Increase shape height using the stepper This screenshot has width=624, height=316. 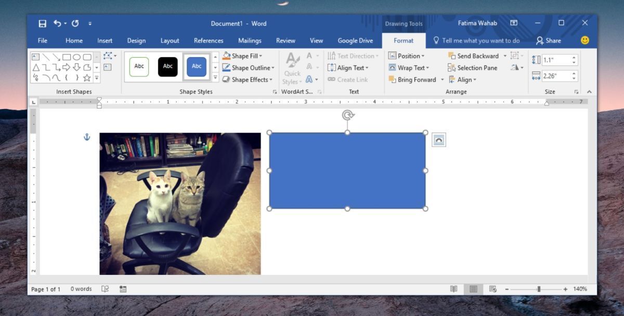(574, 58)
